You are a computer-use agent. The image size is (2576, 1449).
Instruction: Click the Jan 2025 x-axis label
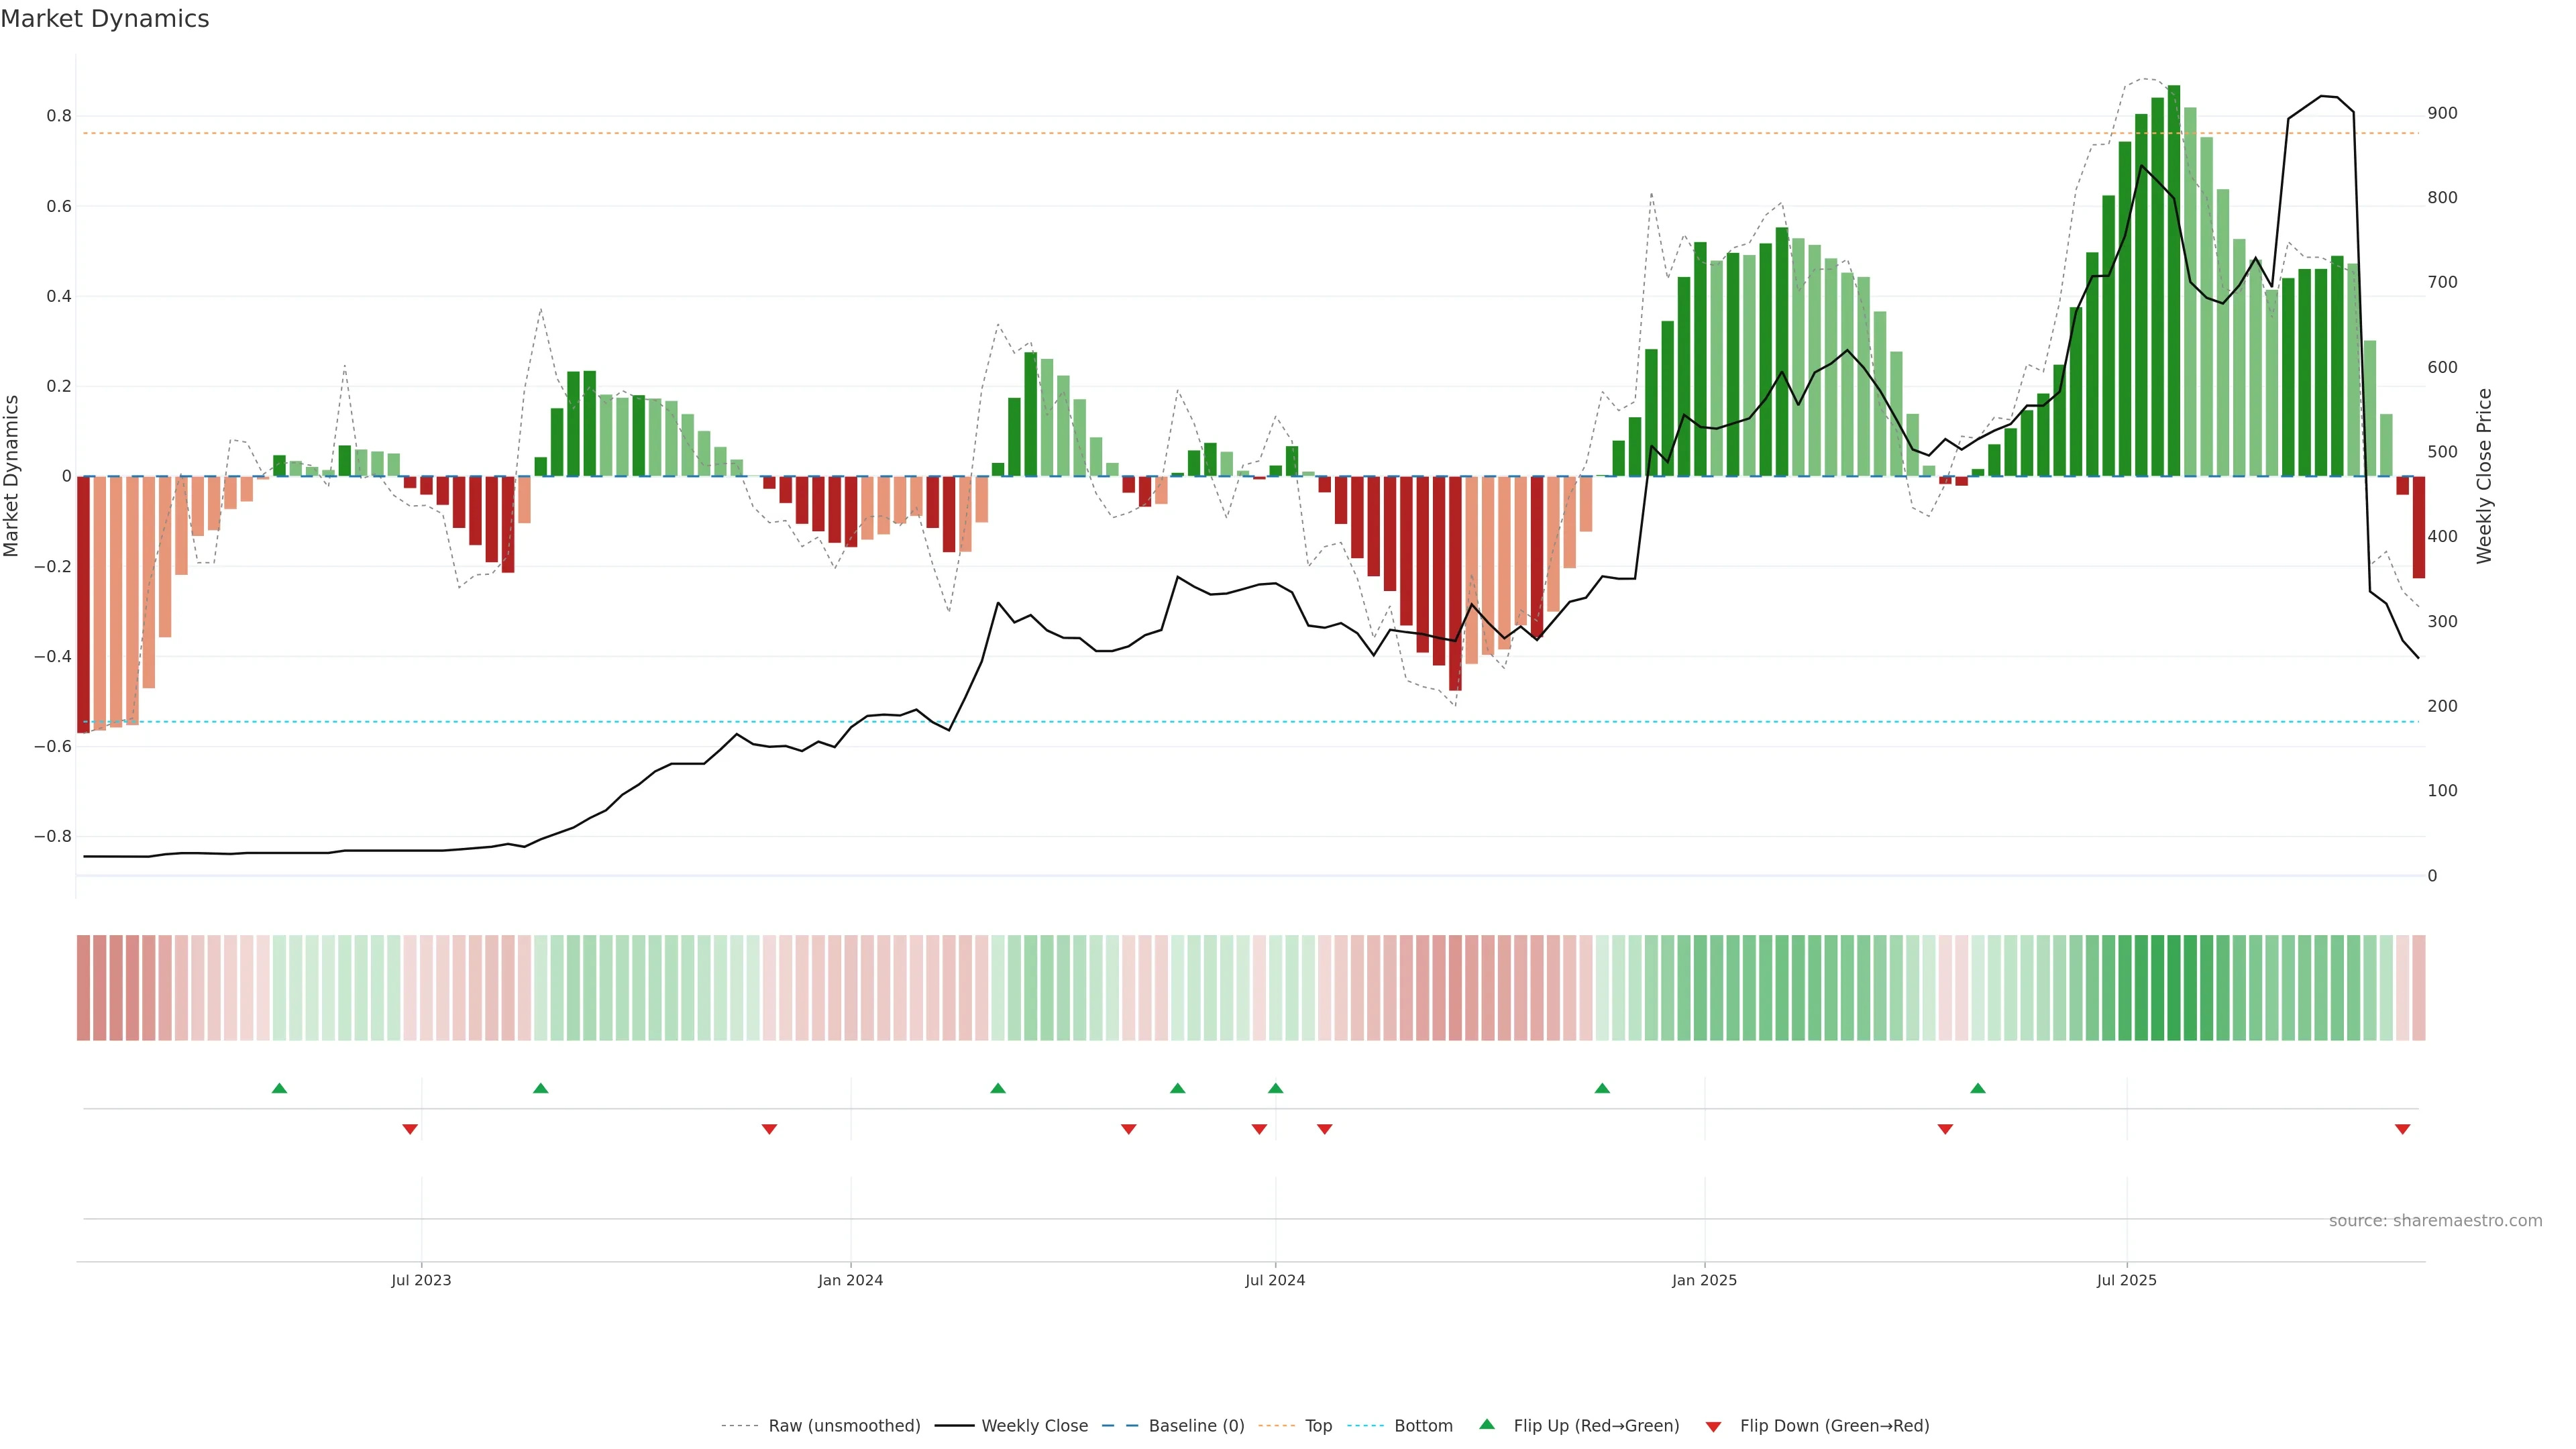pos(1704,1280)
